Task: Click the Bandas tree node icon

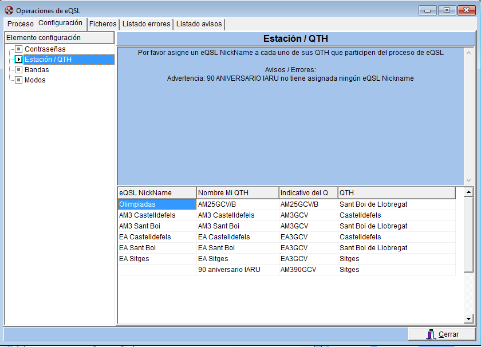Action: [19, 70]
